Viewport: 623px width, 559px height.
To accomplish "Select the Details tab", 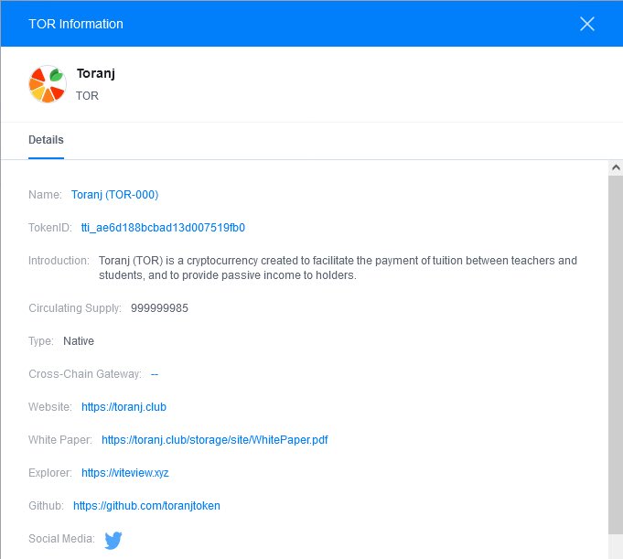I will click(46, 140).
